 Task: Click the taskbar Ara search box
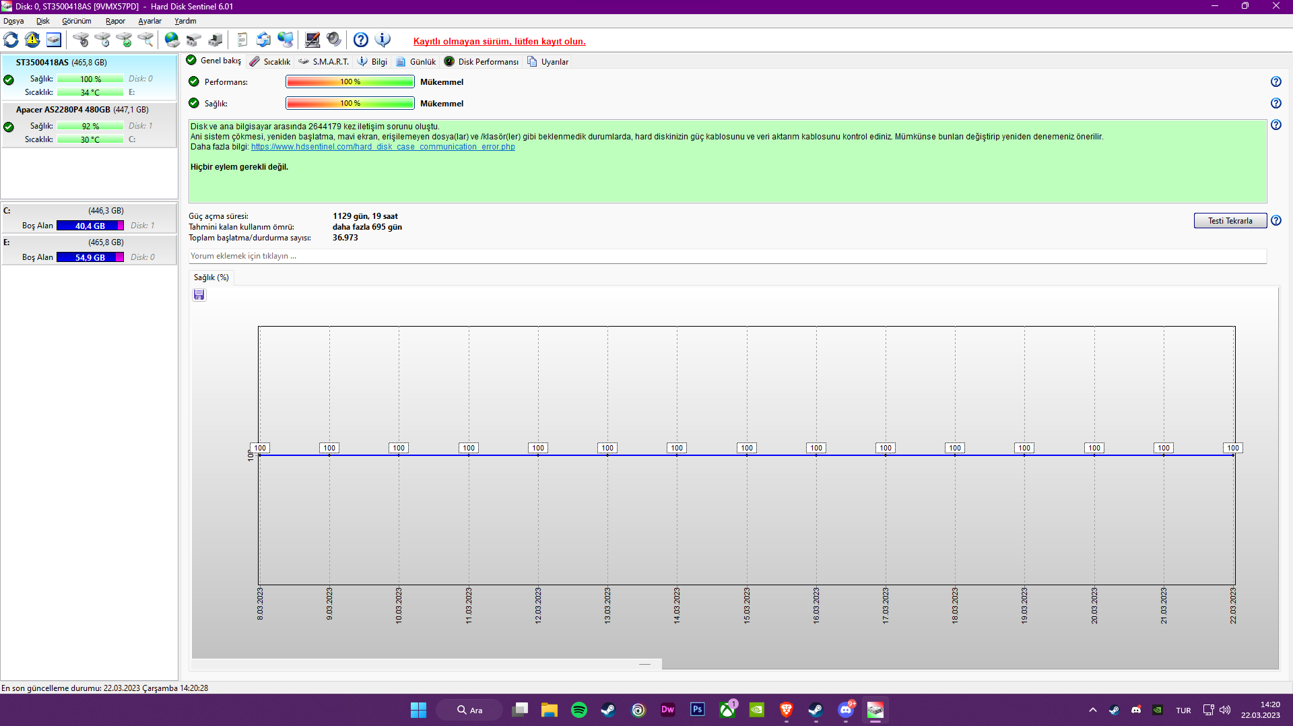(x=469, y=710)
